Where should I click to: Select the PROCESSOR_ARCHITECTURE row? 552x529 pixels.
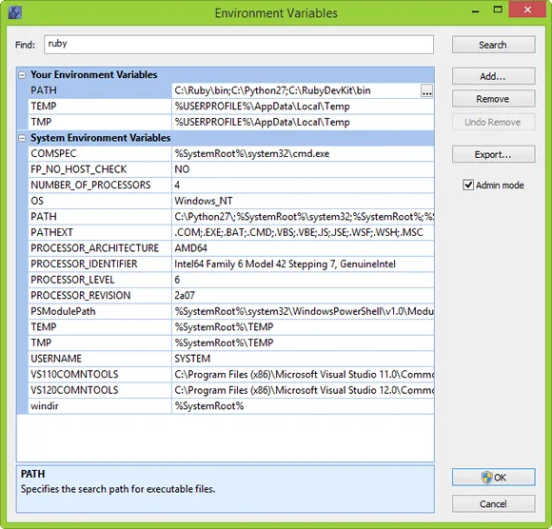(x=231, y=248)
